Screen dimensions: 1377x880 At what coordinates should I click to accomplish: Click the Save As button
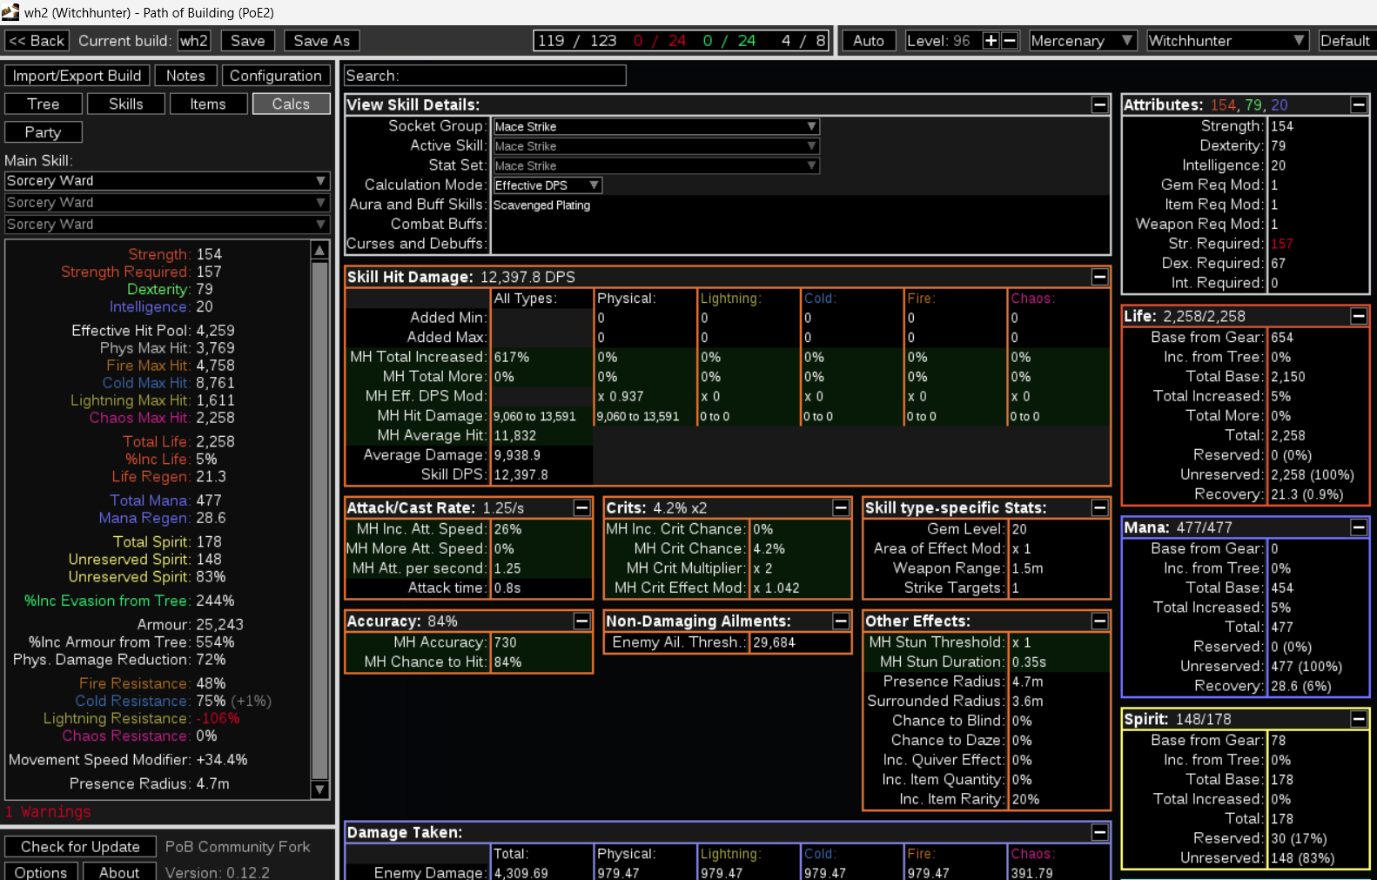pos(321,41)
